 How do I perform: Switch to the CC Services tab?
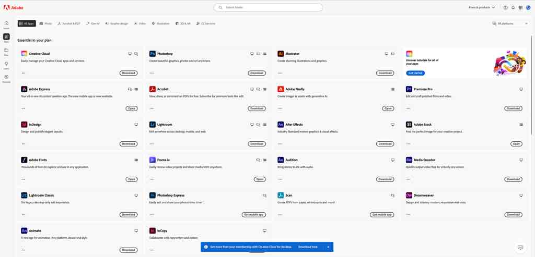pos(206,23)
